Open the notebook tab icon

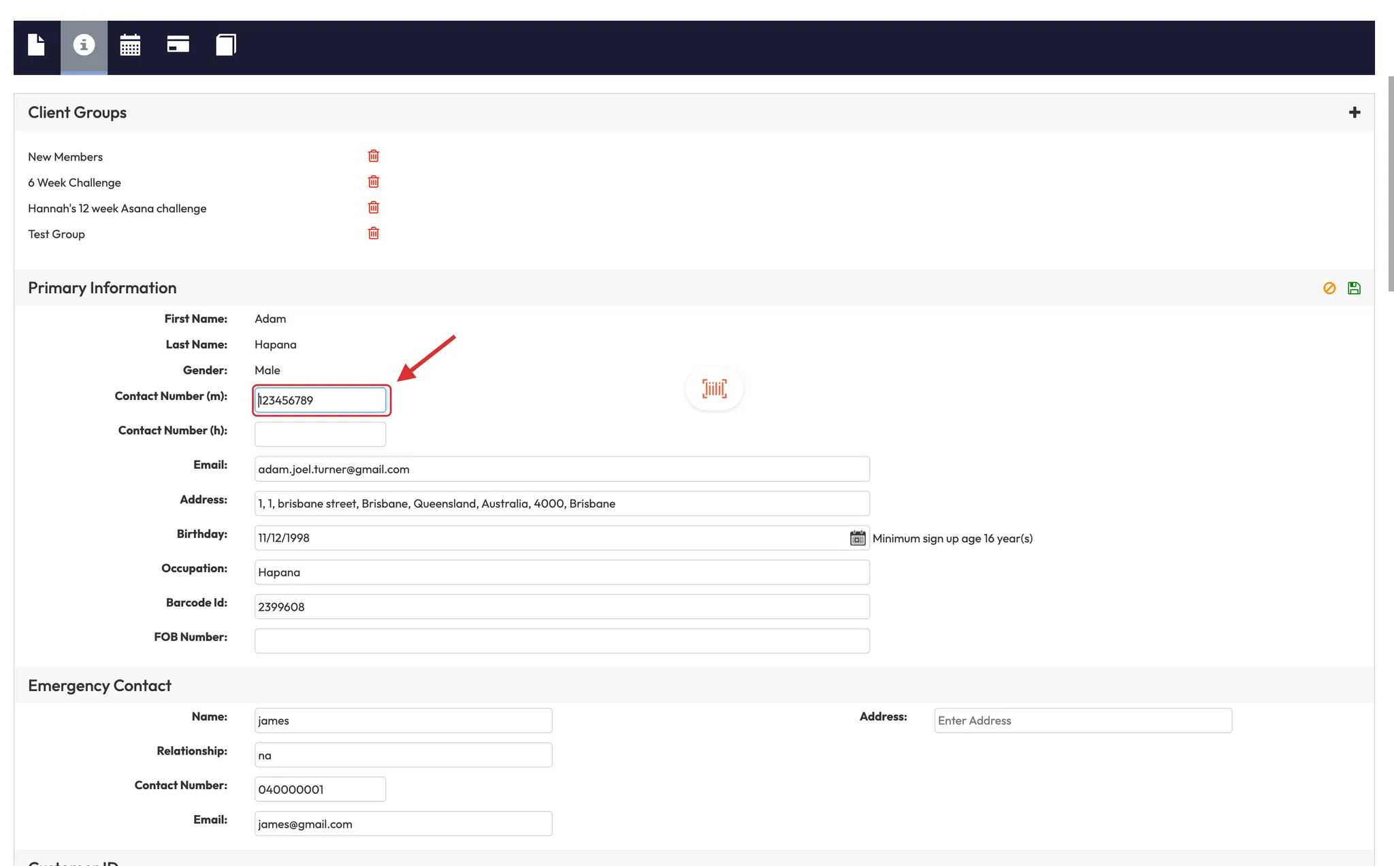[x=225, y=45]
